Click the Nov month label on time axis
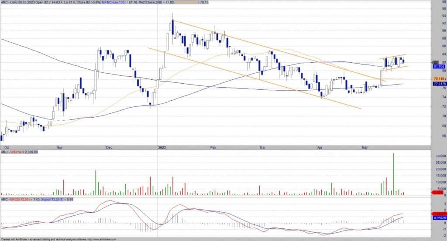Screen dimensions: 447x241 click(60, 147)
